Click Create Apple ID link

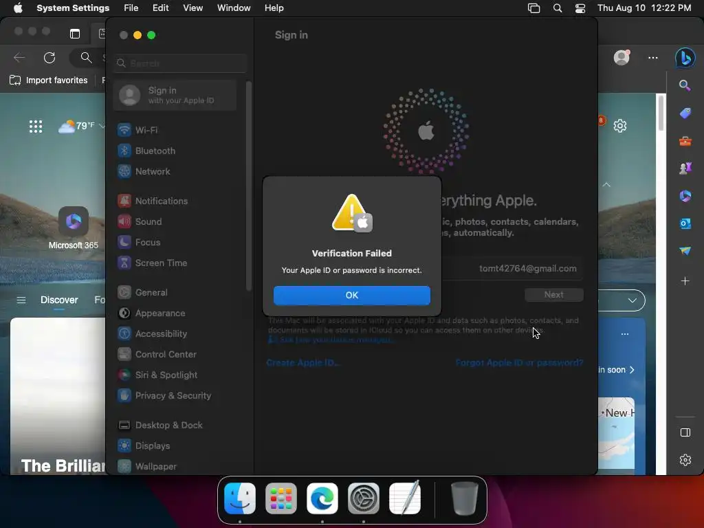tap(303, 363)
